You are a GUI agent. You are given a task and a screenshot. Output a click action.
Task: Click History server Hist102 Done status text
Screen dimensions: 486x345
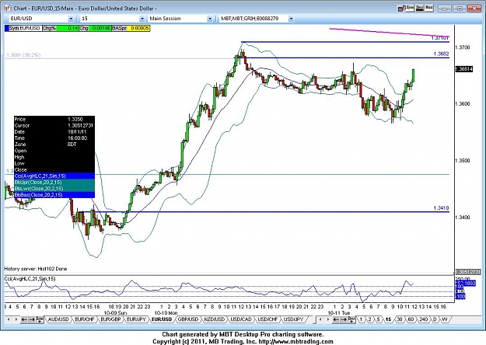tap(36, 269)
